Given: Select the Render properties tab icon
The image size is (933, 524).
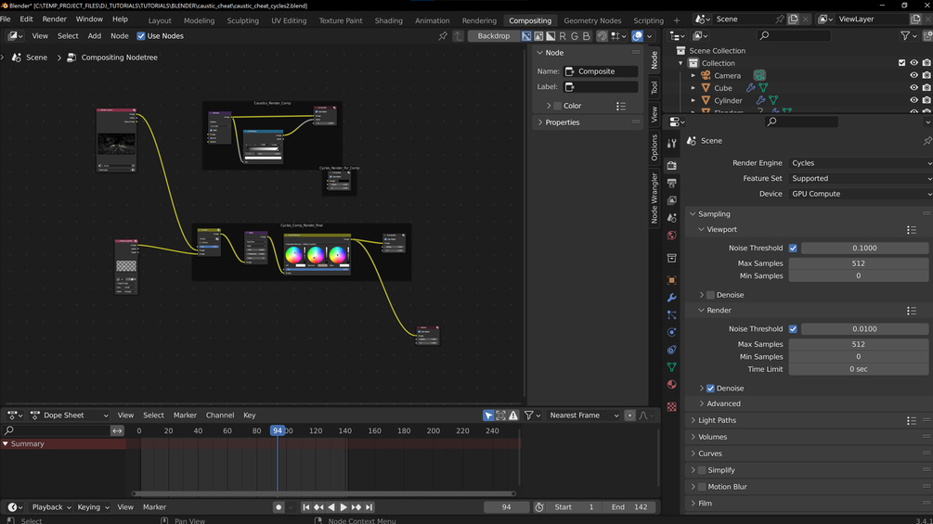Looking at the screenshot, I should (672, 165).
